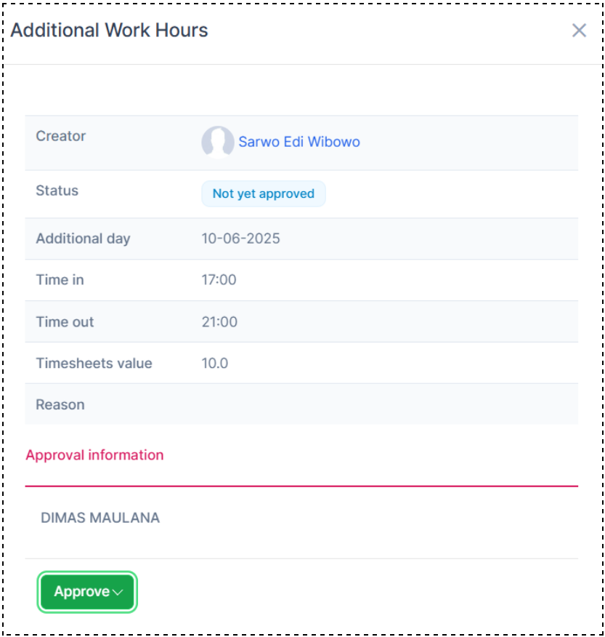
Task: Click the Timesheets value row label
Action: point(94,364)
